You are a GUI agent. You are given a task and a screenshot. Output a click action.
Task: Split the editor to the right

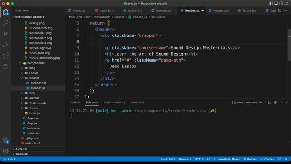coord(280,10)
